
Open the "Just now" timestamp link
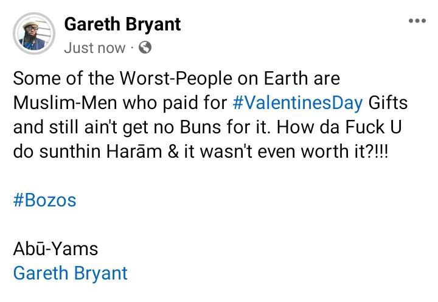pos(94,47)
